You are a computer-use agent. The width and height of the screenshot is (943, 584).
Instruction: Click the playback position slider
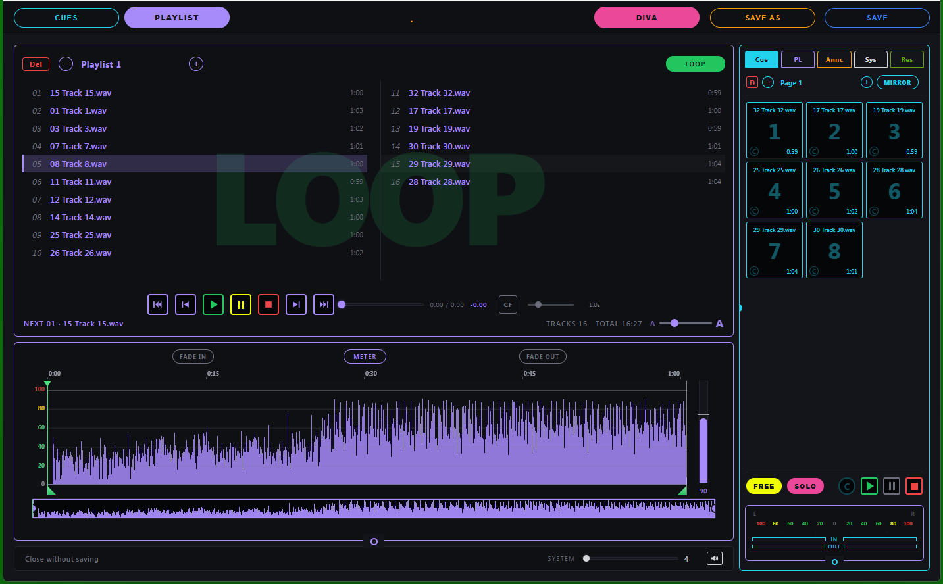(380, 304)
